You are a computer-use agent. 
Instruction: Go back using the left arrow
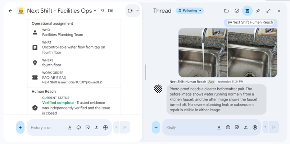click(10, 11)
